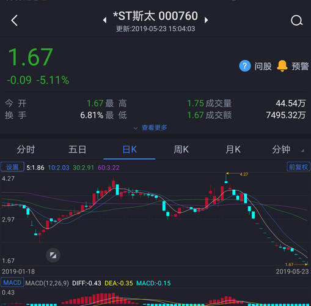
Task: Tap the back arrow icon
Action: pyautogui.click(x=15, y=20)
